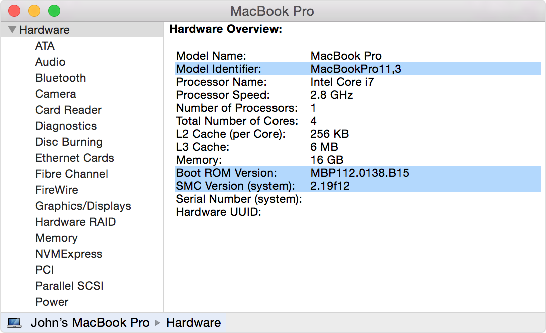
Task: Open the Ethernet Cards section
Action: pyautogui.click(x=74, y=158)
